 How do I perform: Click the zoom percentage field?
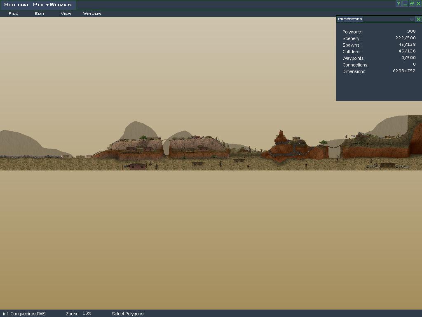click(87, 313)
